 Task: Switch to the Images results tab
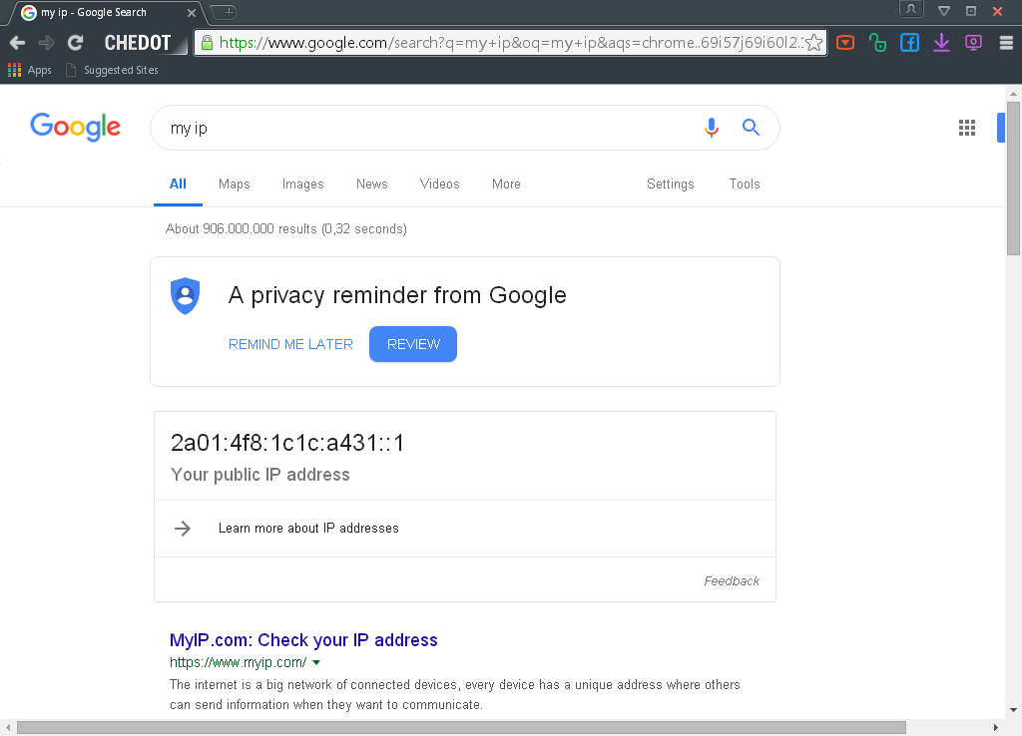302,184
